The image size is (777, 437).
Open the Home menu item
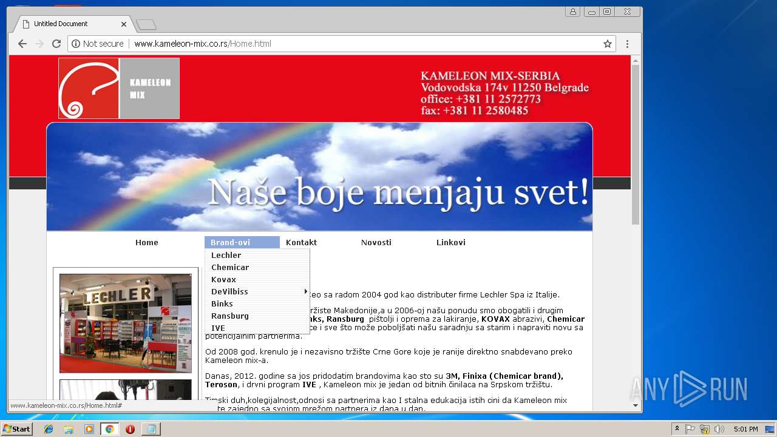(147, 242)
